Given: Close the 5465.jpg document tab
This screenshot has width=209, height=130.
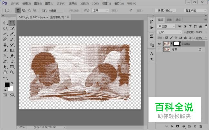Looking at the screenshot, I should pyautogui.click(x=68, y=17).
